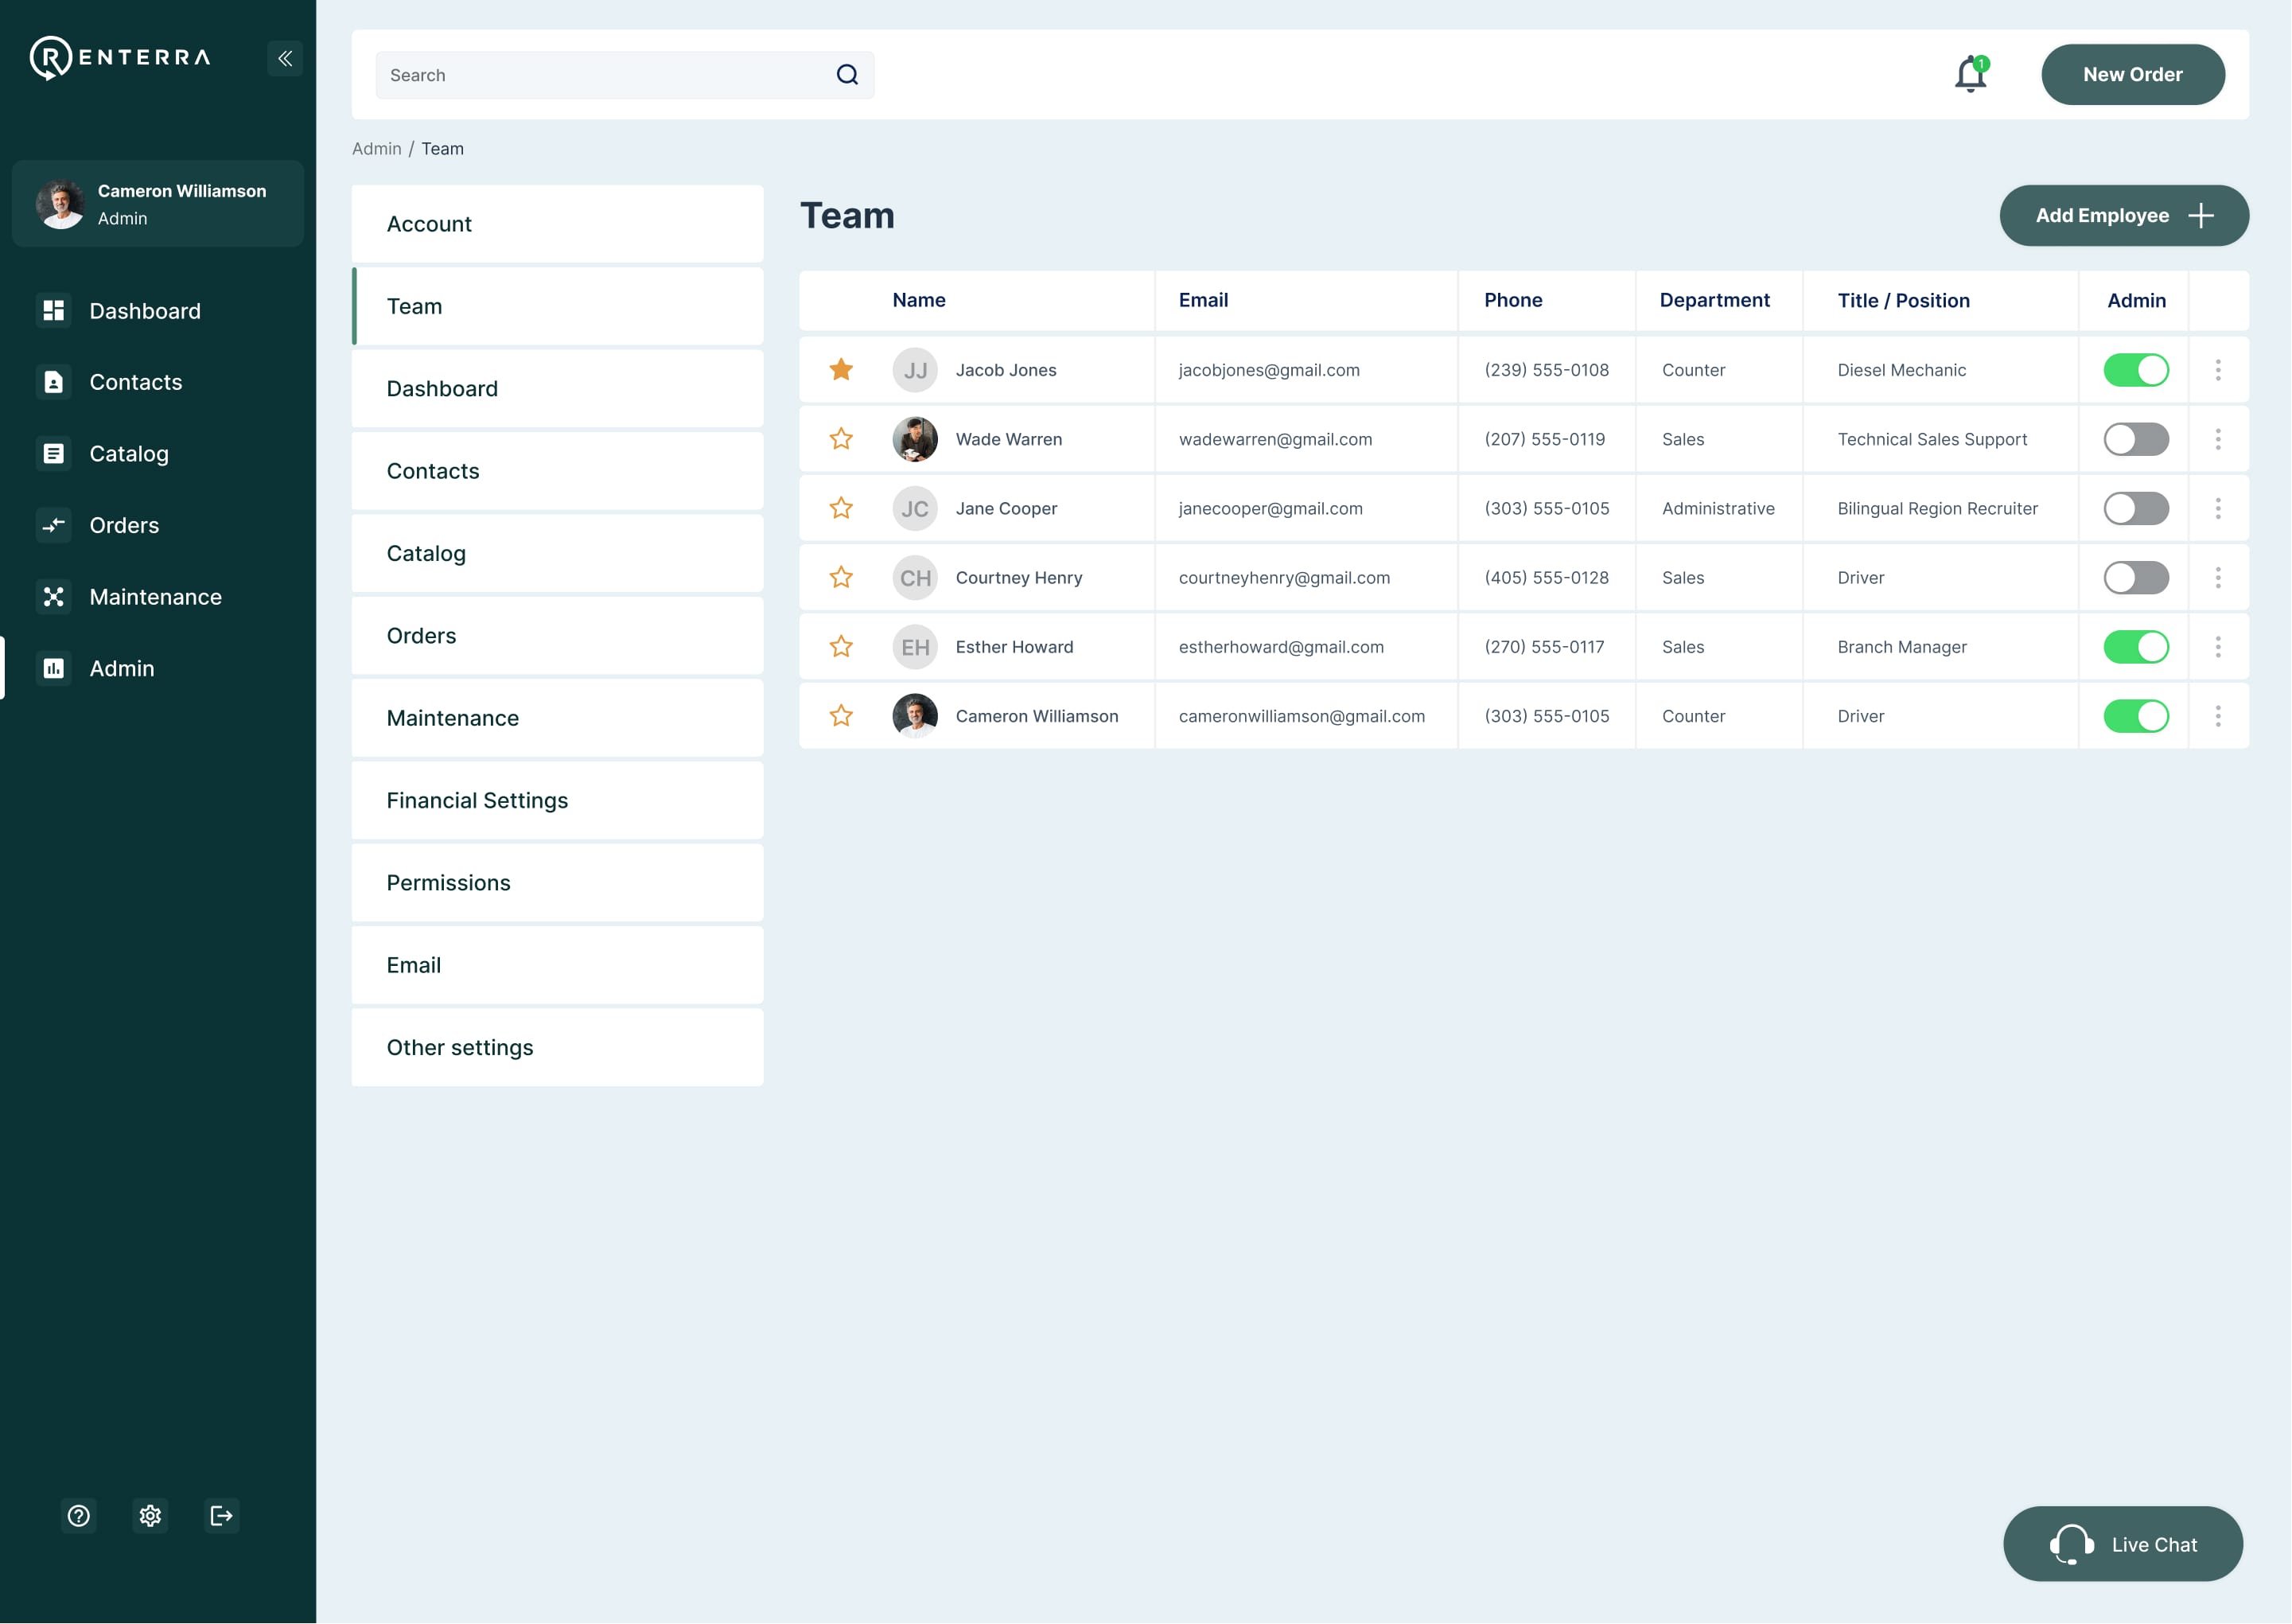Open Cameron Williamson profile card in sidebar
Image resolution: width=2292 pixels, height=1624 pixels.
(x=158, y=204)
